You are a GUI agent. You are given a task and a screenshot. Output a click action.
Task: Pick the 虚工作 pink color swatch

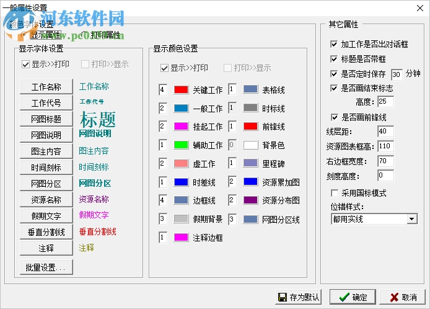click(181, 163)
